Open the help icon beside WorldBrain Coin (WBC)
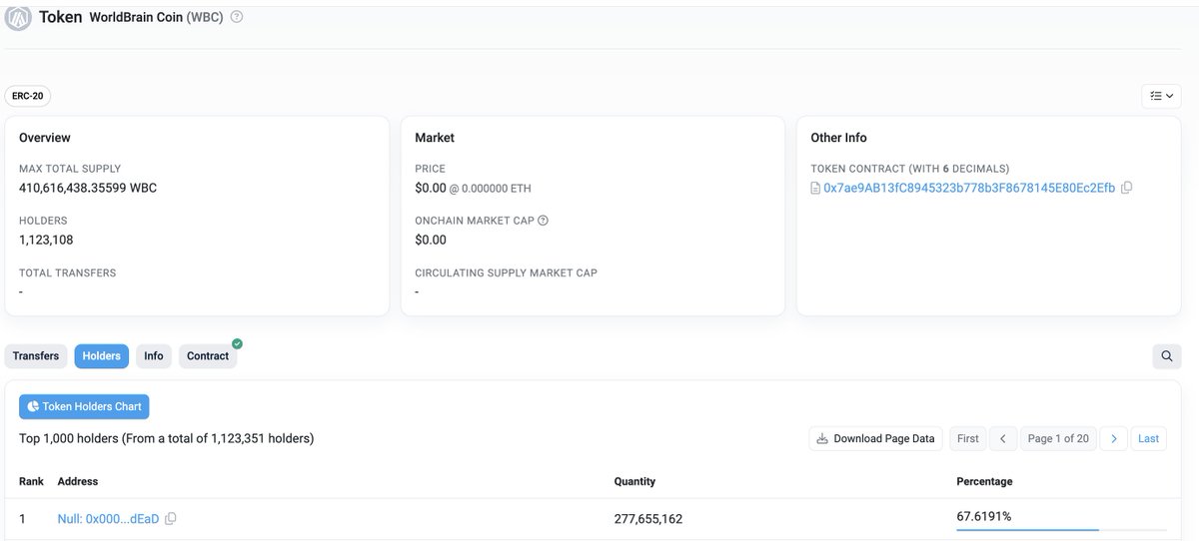 [x=237, y=17]
